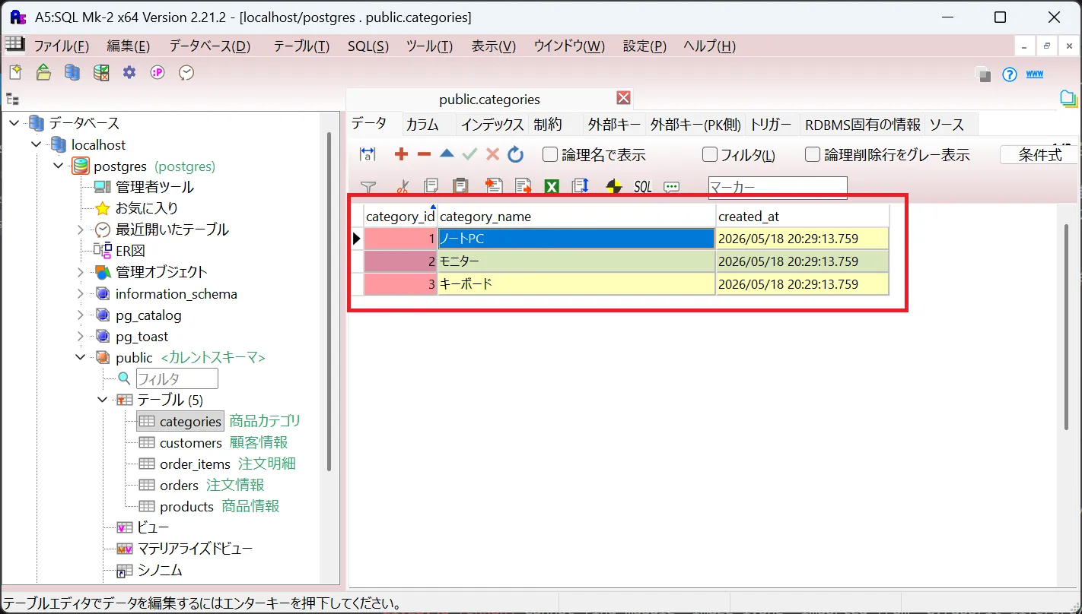This screenshot has width=1082, height=614.
Task: Enable the 論理削除行をグレー表示 checkbox
Action: point(813,155)
